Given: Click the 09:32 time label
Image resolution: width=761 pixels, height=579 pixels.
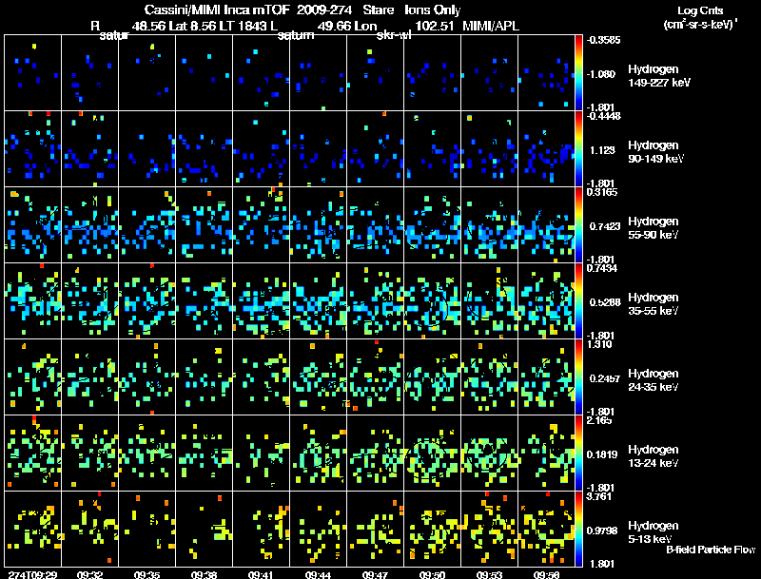Looking at the screenshot, I should [89, 574].
